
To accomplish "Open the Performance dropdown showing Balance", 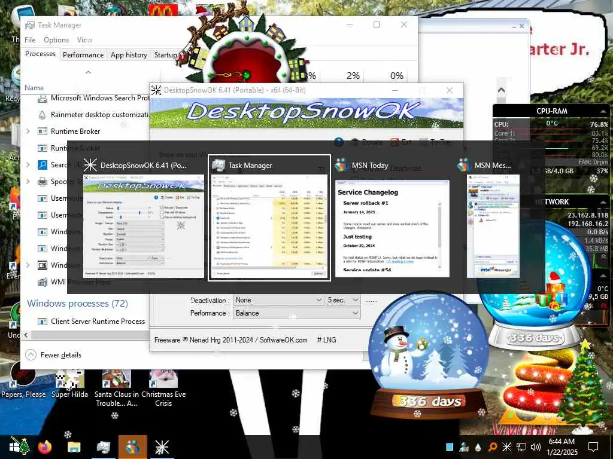I will [297, 313].
